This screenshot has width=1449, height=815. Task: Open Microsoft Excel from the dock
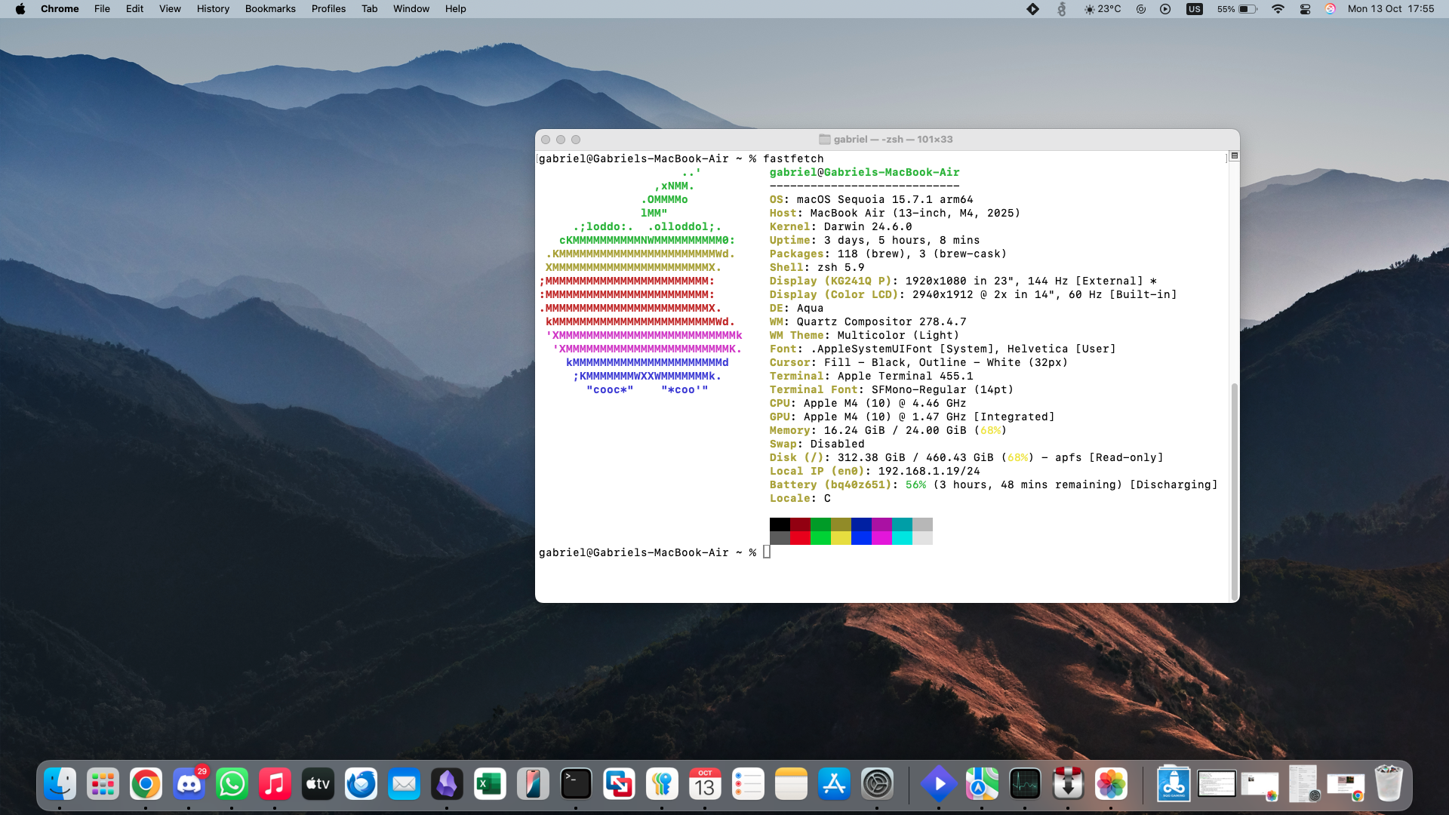(x=490, y=785)
